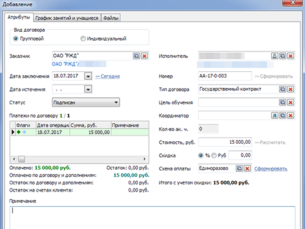Close the Добавление window
The width and height of the screenshot is (305, 229).
[293, 3]
